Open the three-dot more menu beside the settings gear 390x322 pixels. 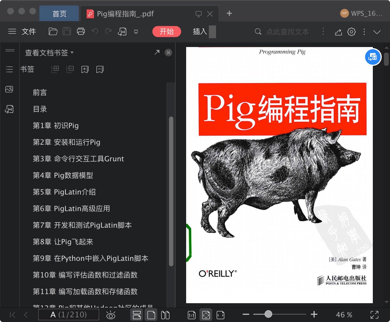point(364,32)
